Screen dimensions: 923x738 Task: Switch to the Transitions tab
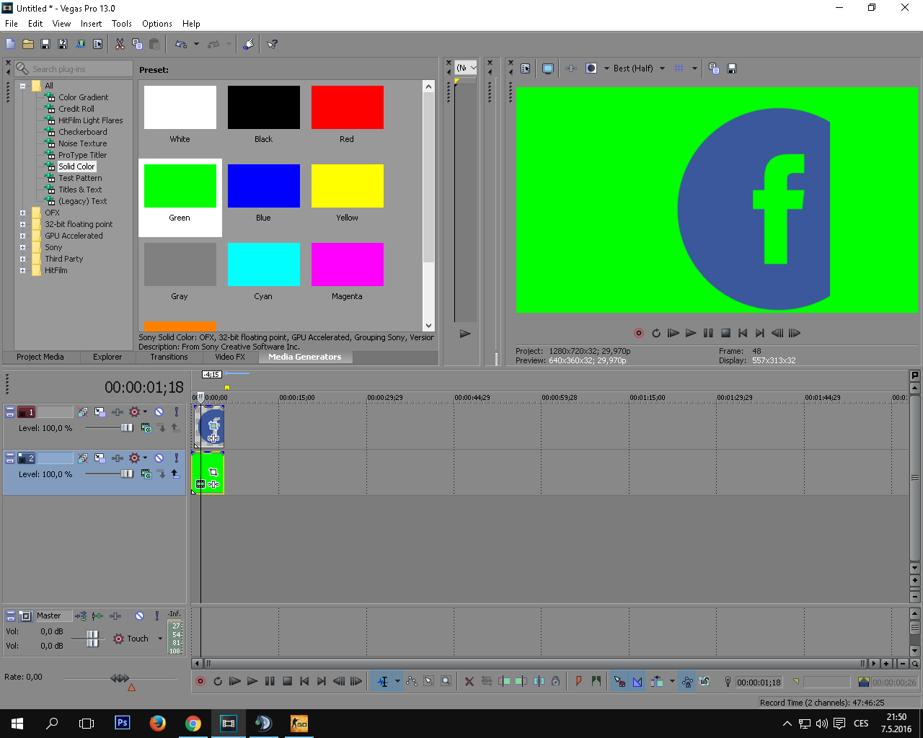pyautogui.click(x=169, y=357)
